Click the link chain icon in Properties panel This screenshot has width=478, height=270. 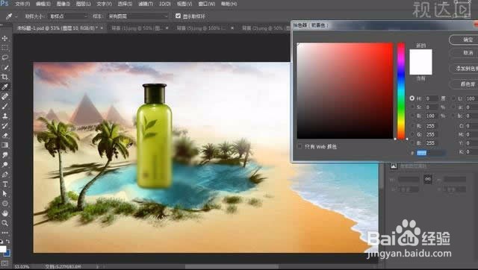pyautogui.click(x=428, y=179)
